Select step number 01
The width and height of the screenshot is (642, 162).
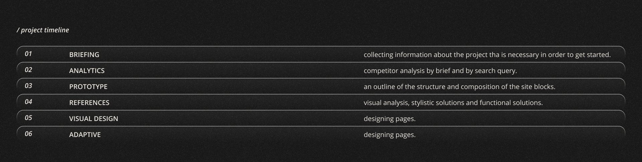click(28, 54)
